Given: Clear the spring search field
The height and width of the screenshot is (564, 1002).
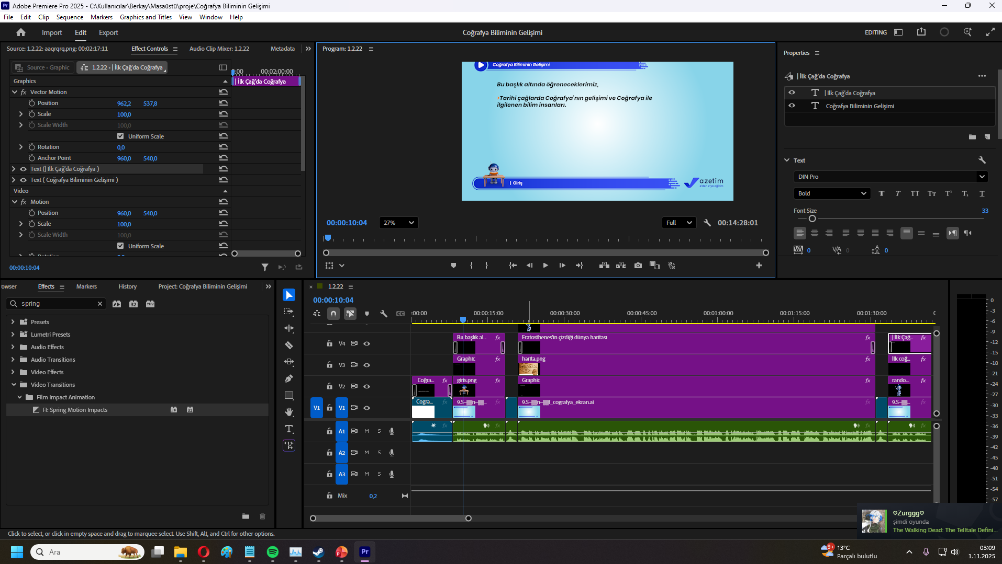Looking at the screenshot, I should point(100,304).
